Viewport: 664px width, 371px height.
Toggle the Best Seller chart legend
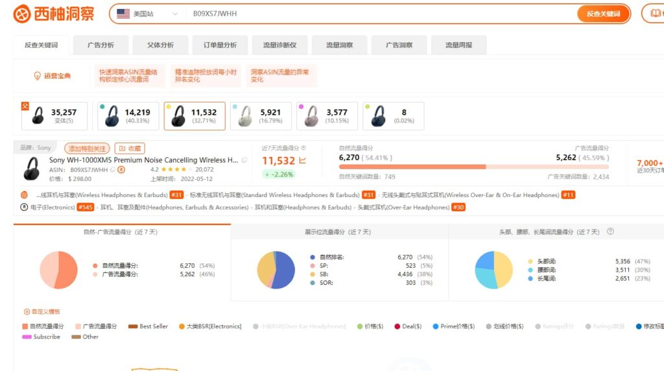click(148, 326)
